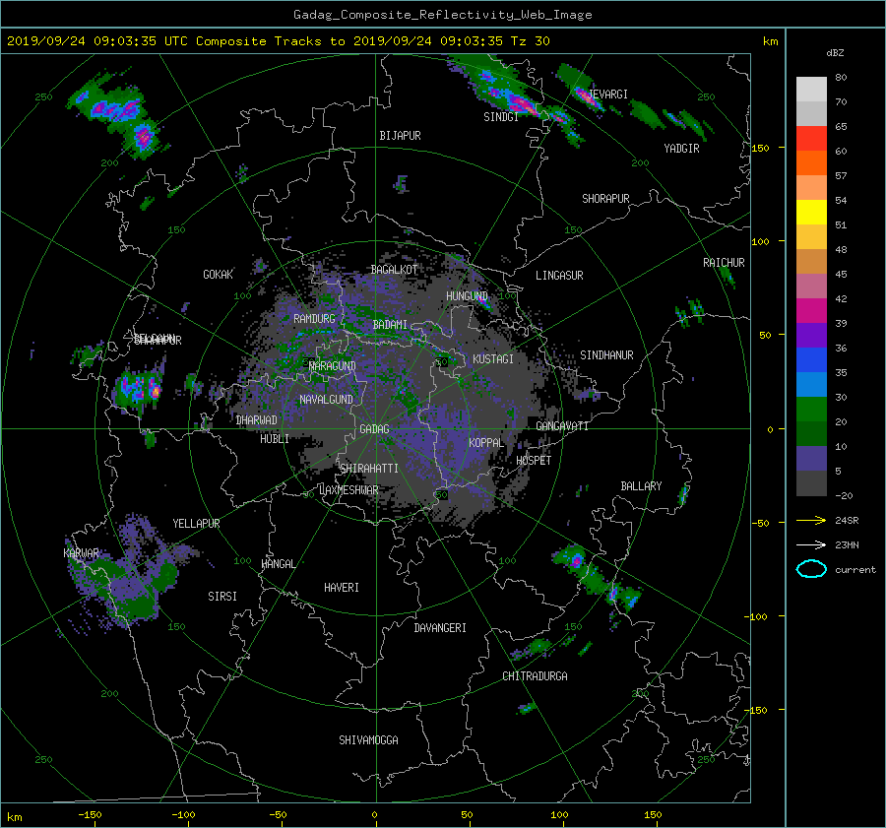
Task: Click the LAXMESHWAR city label
Action: tap(349, 490)
